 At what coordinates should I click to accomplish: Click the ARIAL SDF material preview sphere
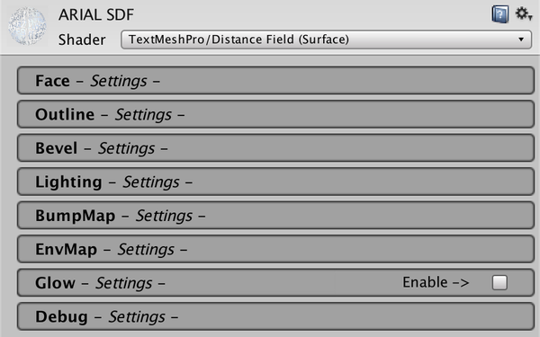pyautogui.click(x=27, y=26)
